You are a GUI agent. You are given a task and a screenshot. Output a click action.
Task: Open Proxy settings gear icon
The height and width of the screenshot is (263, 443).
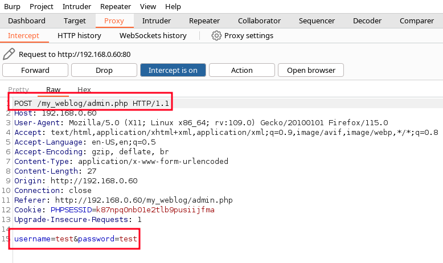point(216,36)
